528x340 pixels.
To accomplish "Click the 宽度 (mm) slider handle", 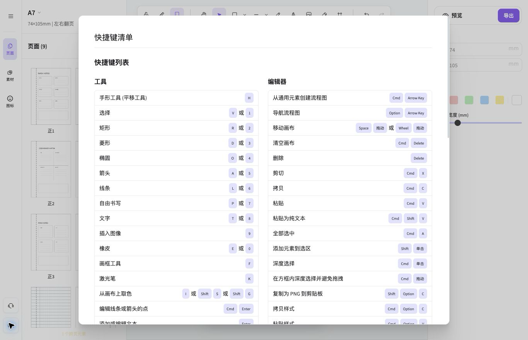I will pyautogui.click(x=458, y=123).
